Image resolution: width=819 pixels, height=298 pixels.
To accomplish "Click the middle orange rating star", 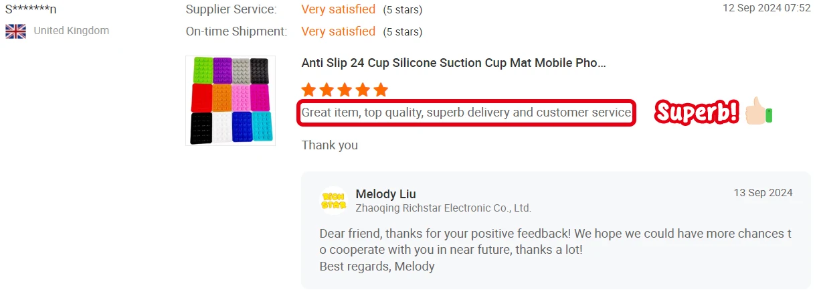I will [345, 90].
